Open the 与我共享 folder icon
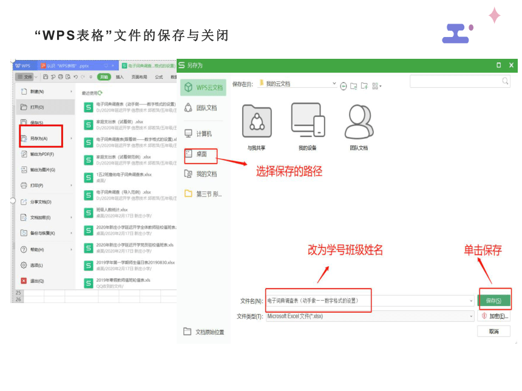This screenshot has height=391, width=522. click(x=257, y=127)
